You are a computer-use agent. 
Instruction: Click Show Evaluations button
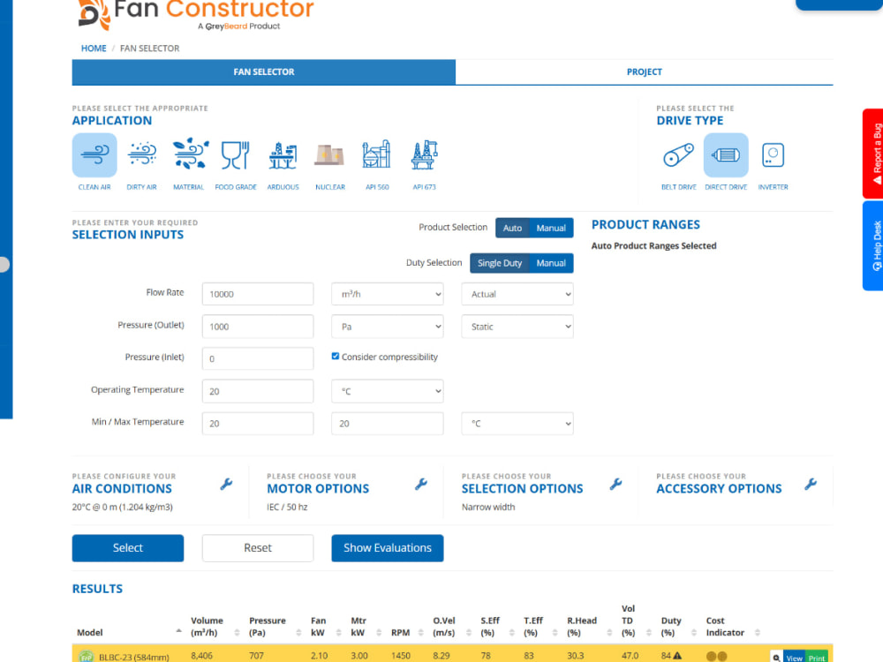click(x=388, y=548)
